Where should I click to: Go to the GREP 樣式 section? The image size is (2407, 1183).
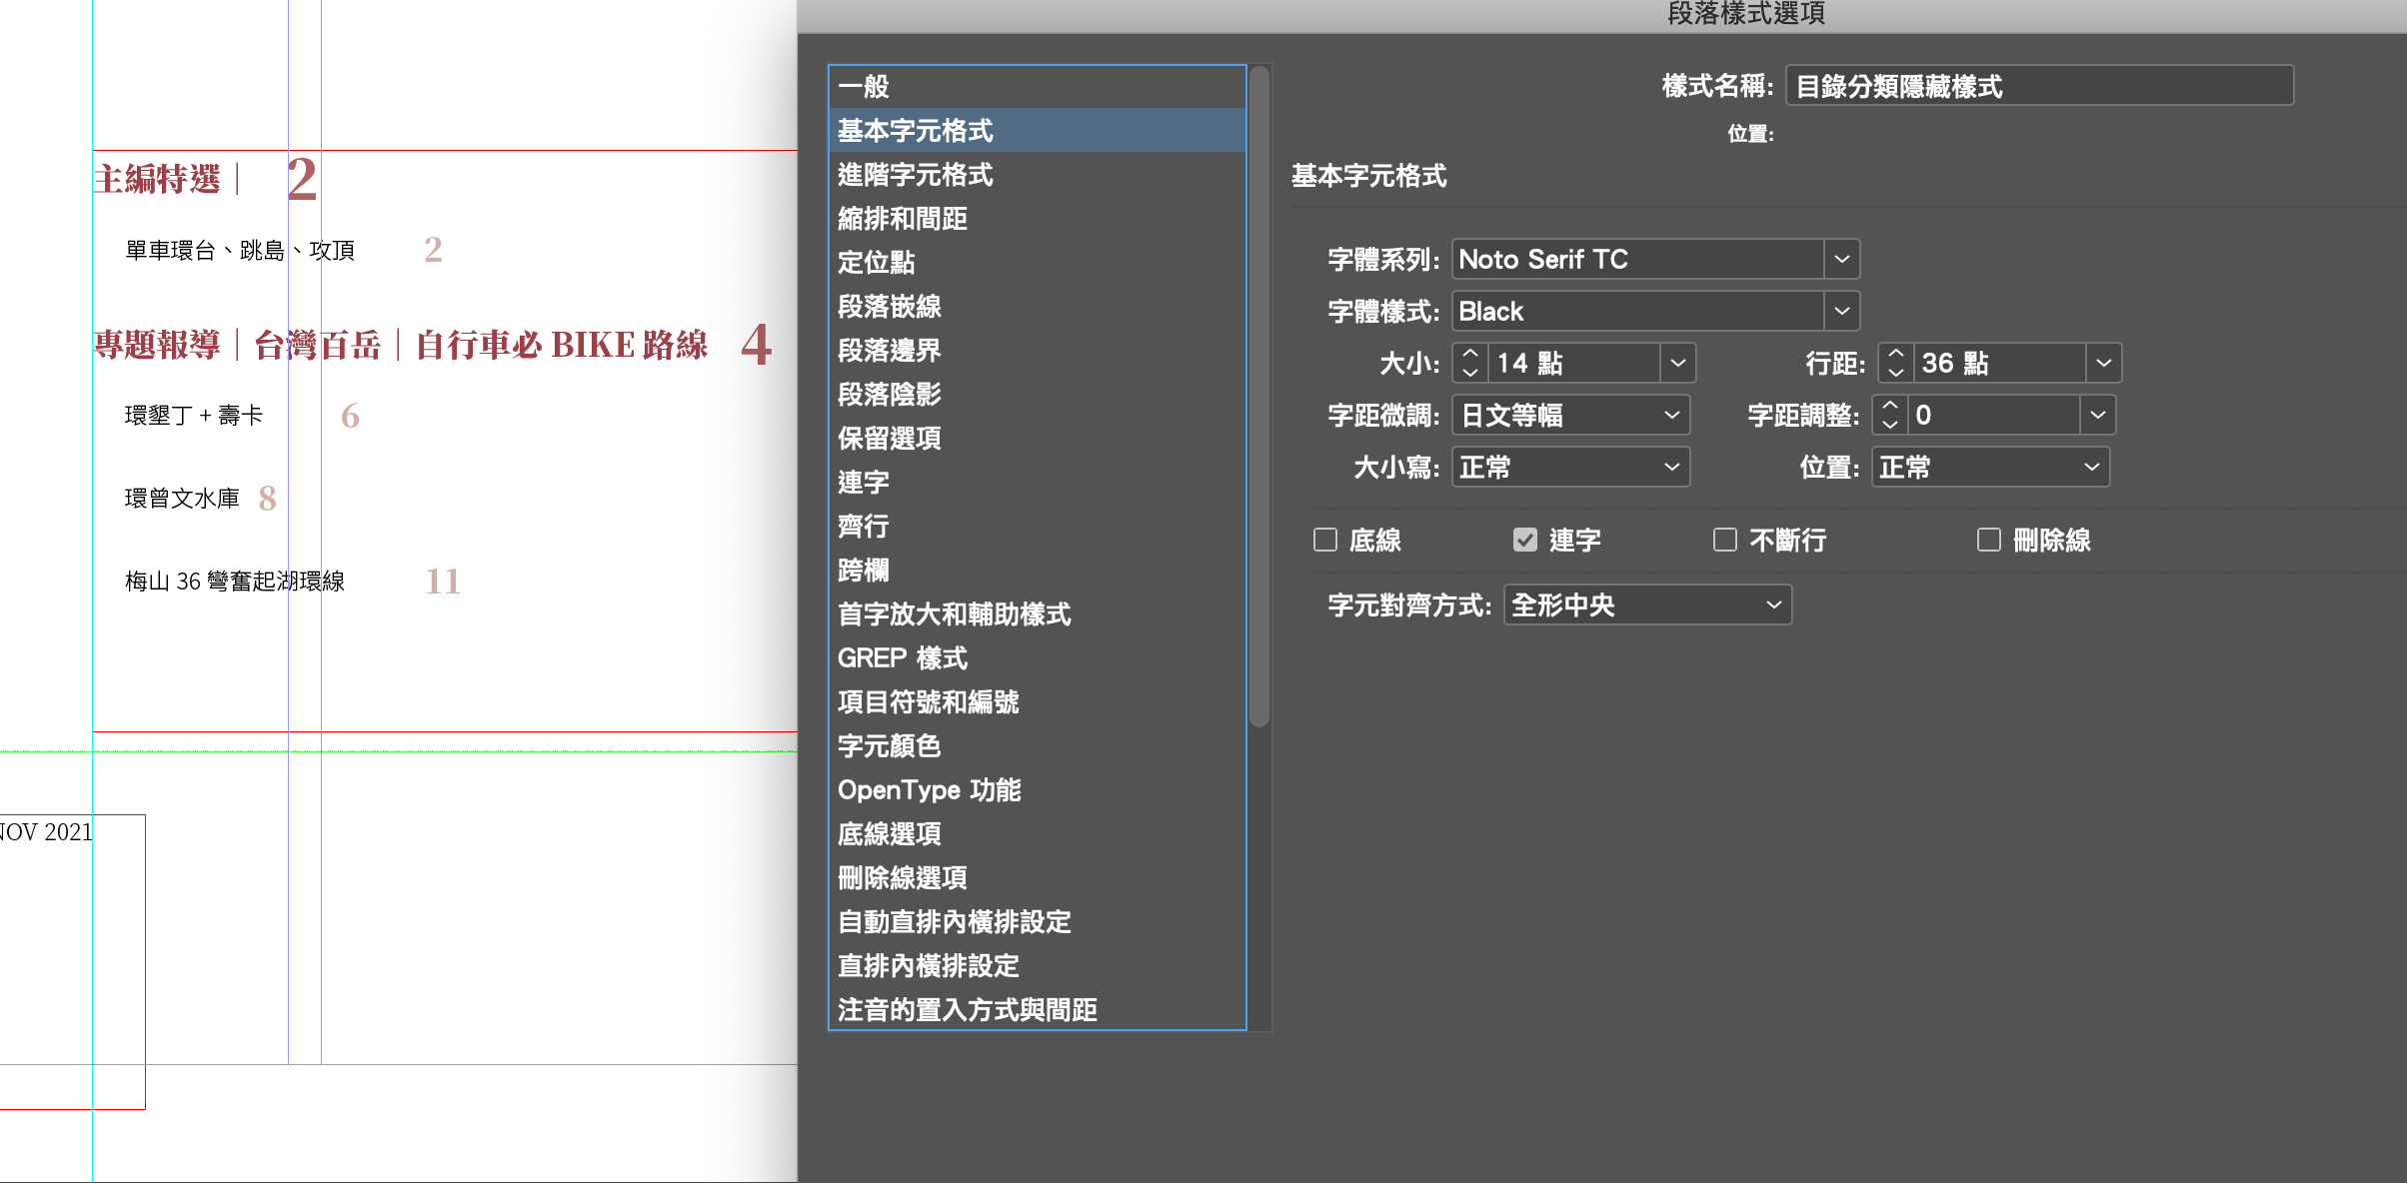(902, 658)
